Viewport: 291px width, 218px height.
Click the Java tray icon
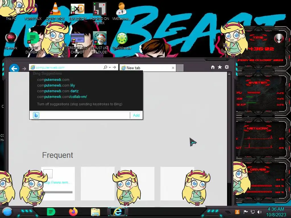[x=237, y=212]
